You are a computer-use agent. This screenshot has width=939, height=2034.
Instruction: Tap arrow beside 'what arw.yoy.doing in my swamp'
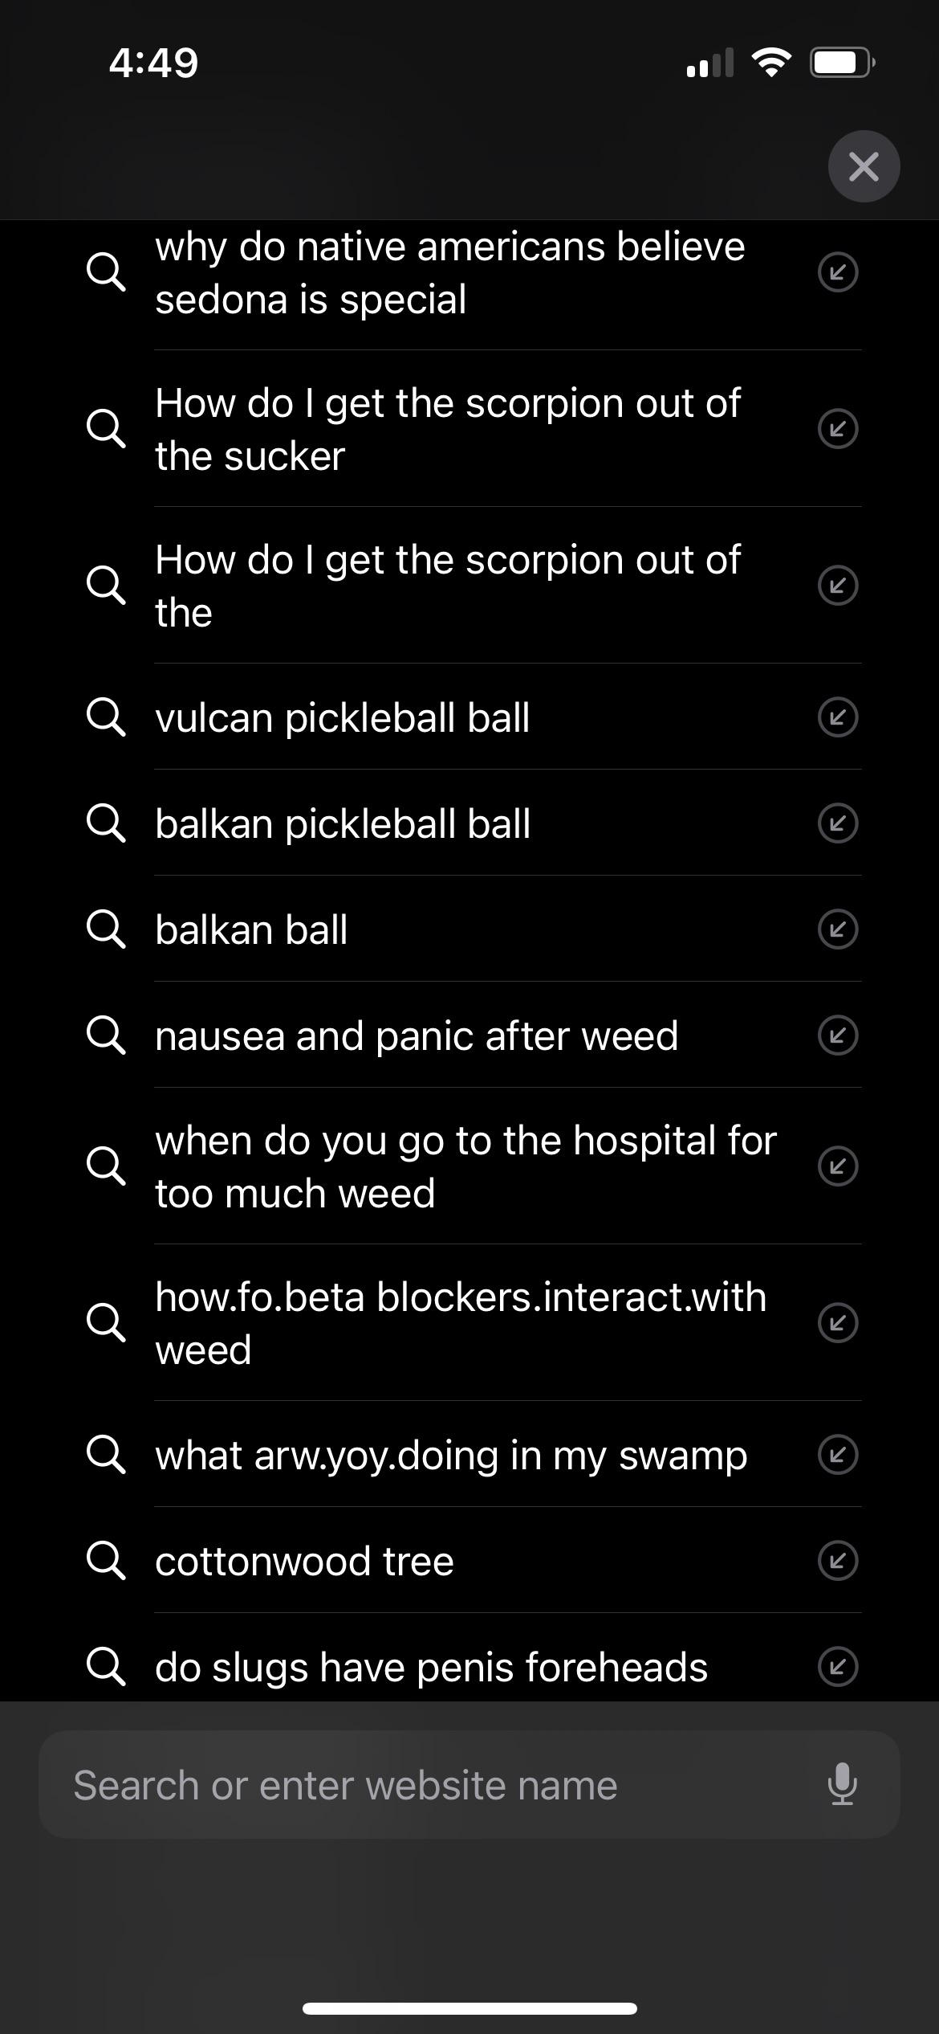pyautogui.click(x=838, y=1455)
